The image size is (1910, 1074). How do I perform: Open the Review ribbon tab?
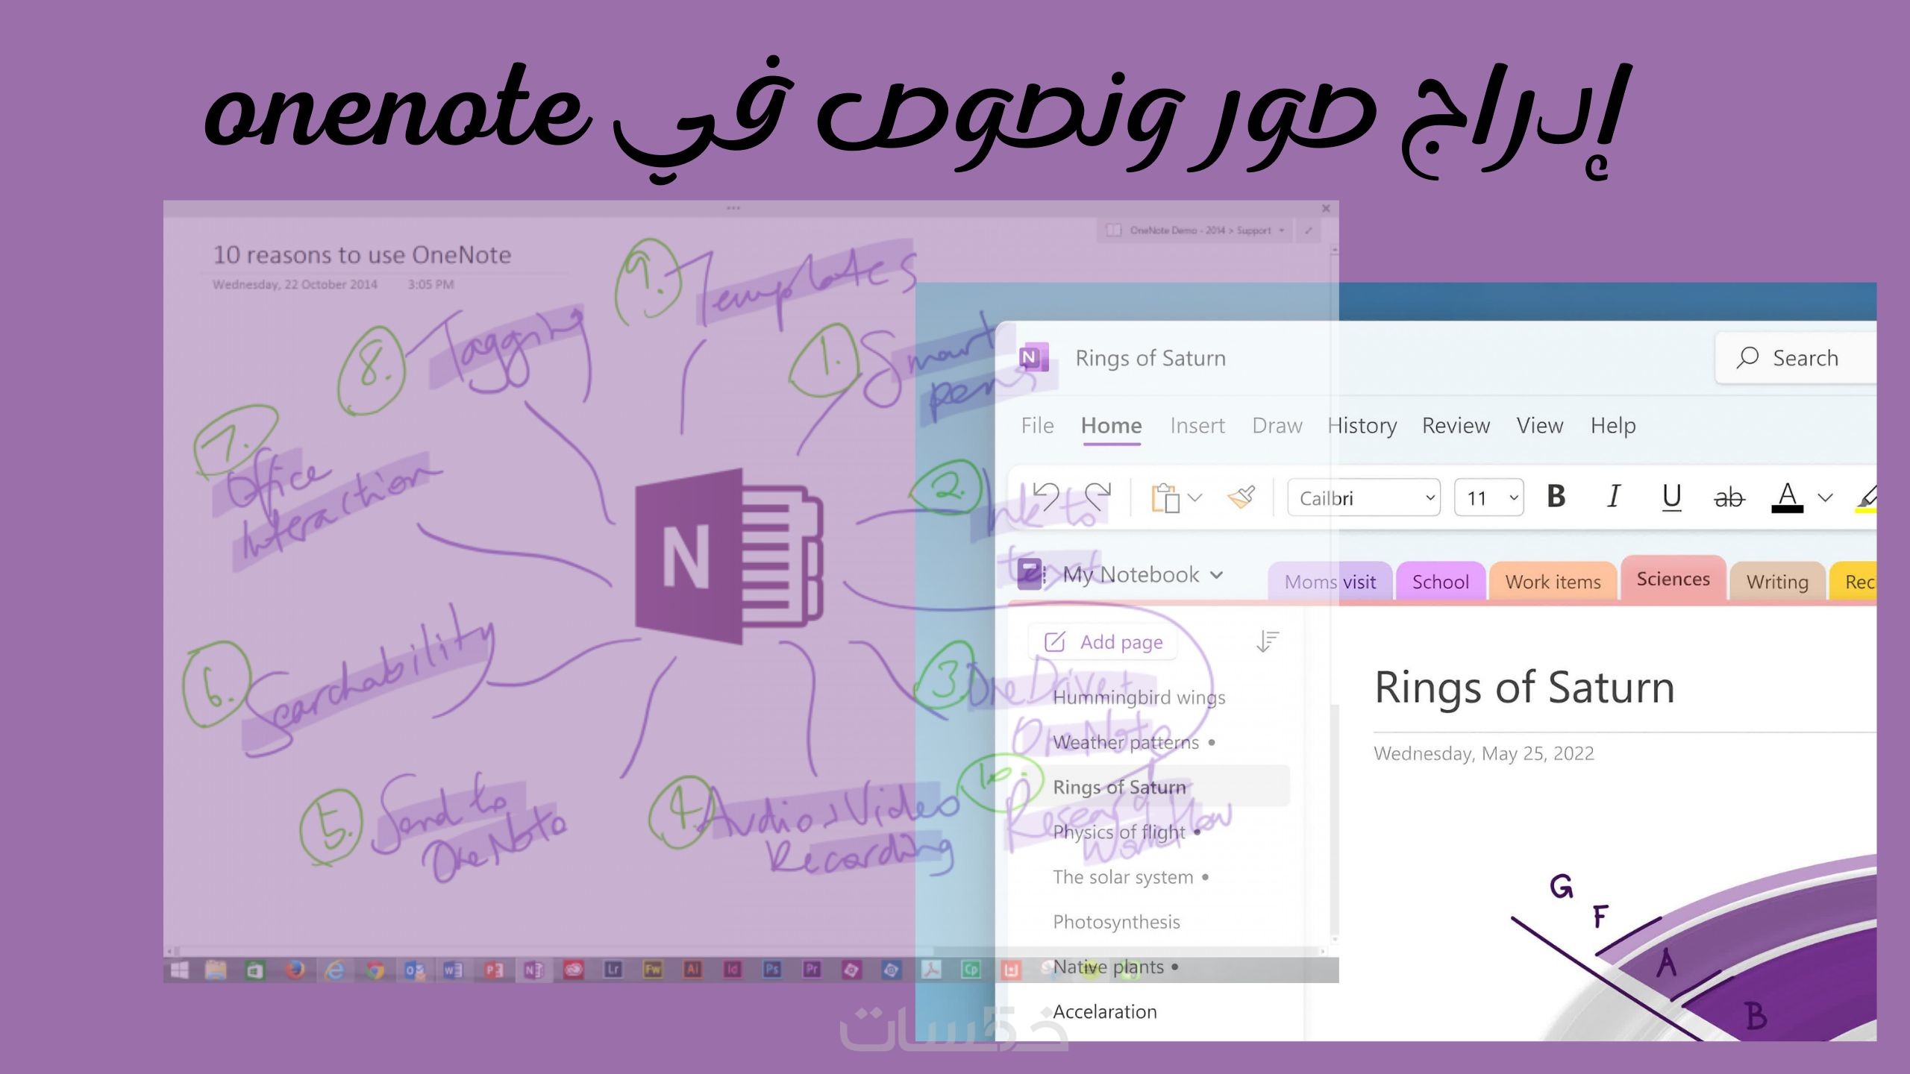click(x=1456, y=425)
